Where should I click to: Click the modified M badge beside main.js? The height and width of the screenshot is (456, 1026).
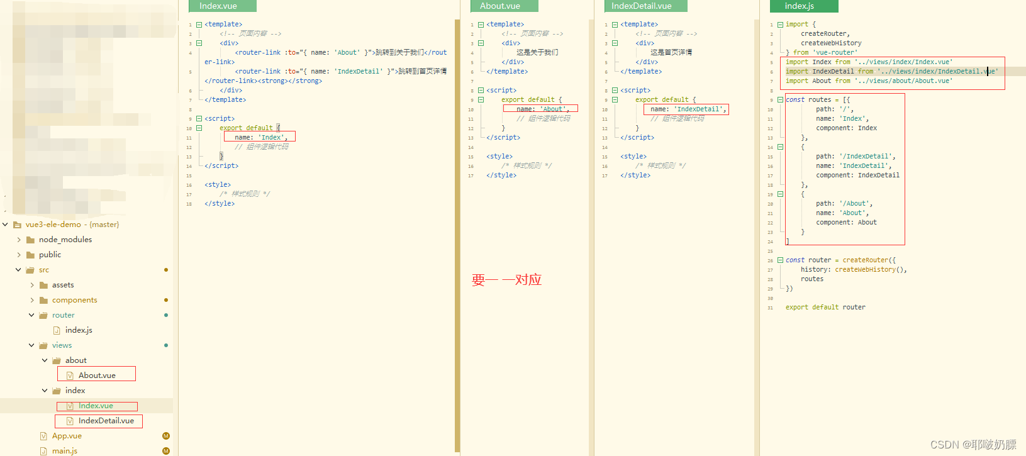tap(166, 451)
